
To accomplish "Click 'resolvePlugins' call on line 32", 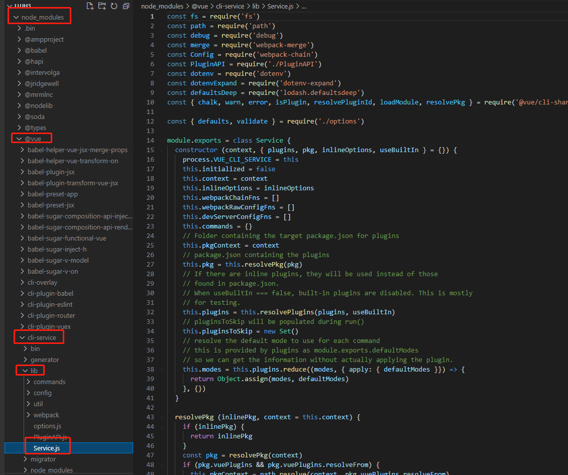I will (x=287, y=312).
